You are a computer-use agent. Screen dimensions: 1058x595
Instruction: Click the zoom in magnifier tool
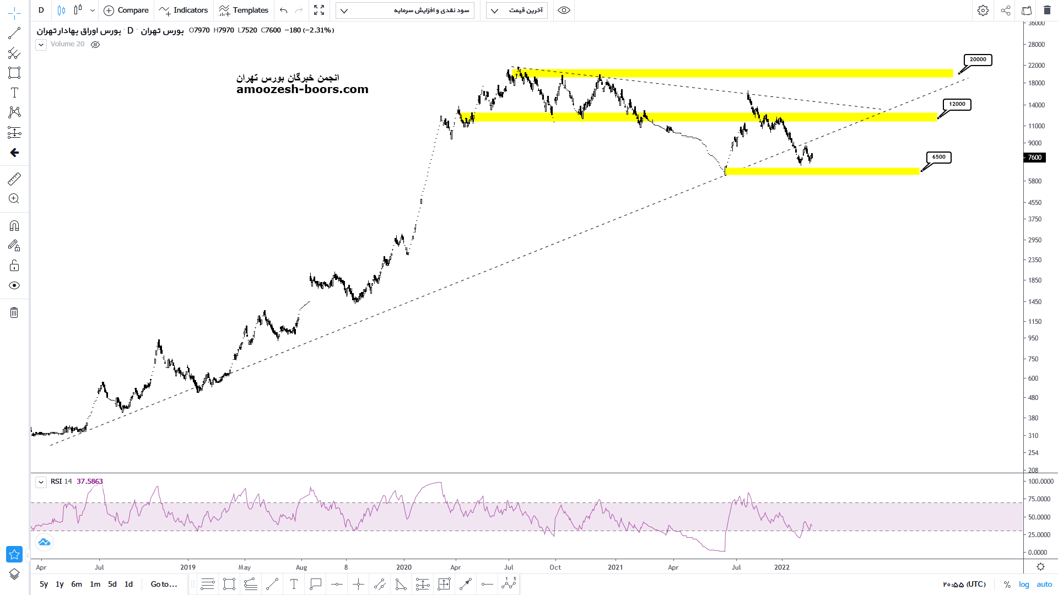(14, 199)
